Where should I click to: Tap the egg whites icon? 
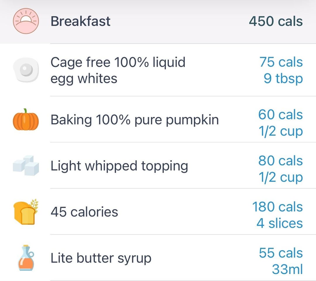pyautogui.click(x=26, y=70)
